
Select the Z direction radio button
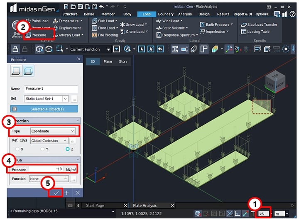pos(68,149)
